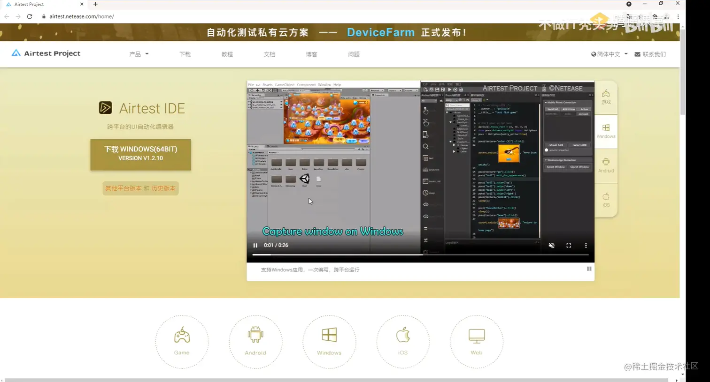Expand the 产品 dropdown menu

[x=139, y=54]
